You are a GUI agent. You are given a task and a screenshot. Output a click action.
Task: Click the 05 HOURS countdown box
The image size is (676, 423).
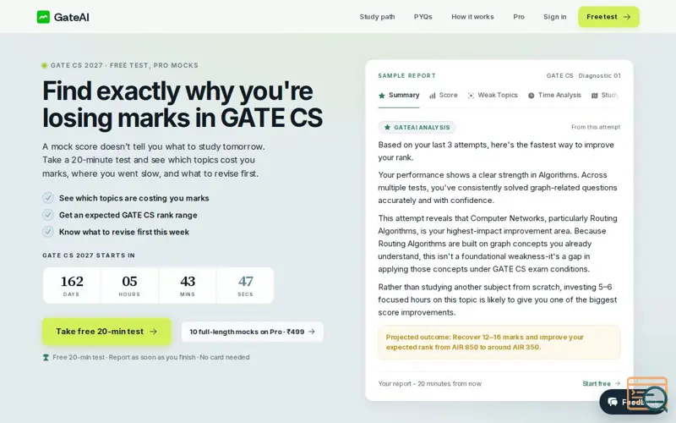click(129, 285)
